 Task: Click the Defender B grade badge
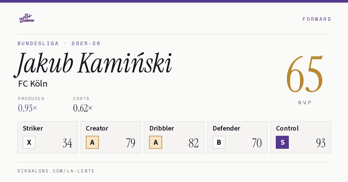tap(219, 142)
